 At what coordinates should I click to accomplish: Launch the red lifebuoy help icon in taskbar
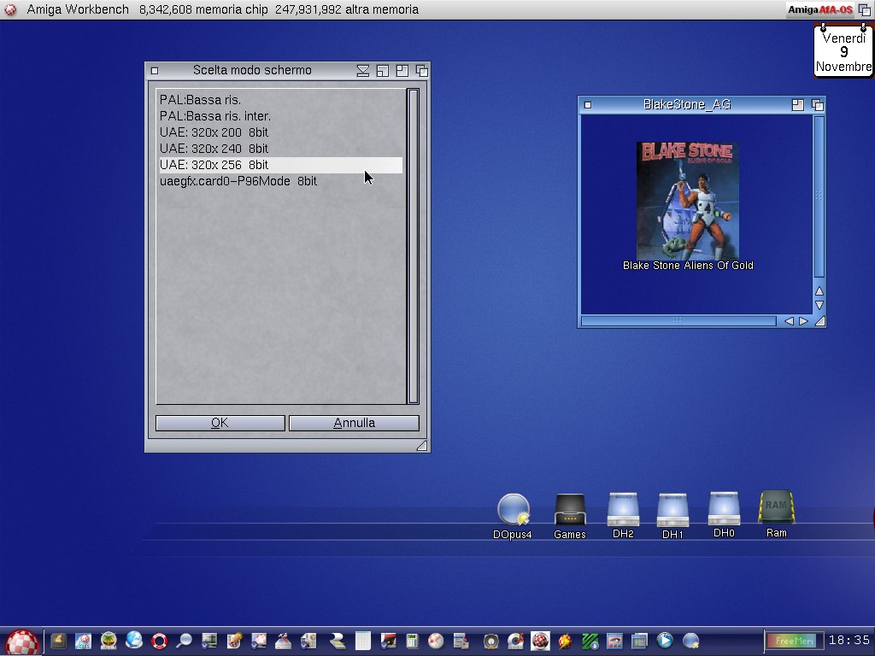[x=159, y=641]
